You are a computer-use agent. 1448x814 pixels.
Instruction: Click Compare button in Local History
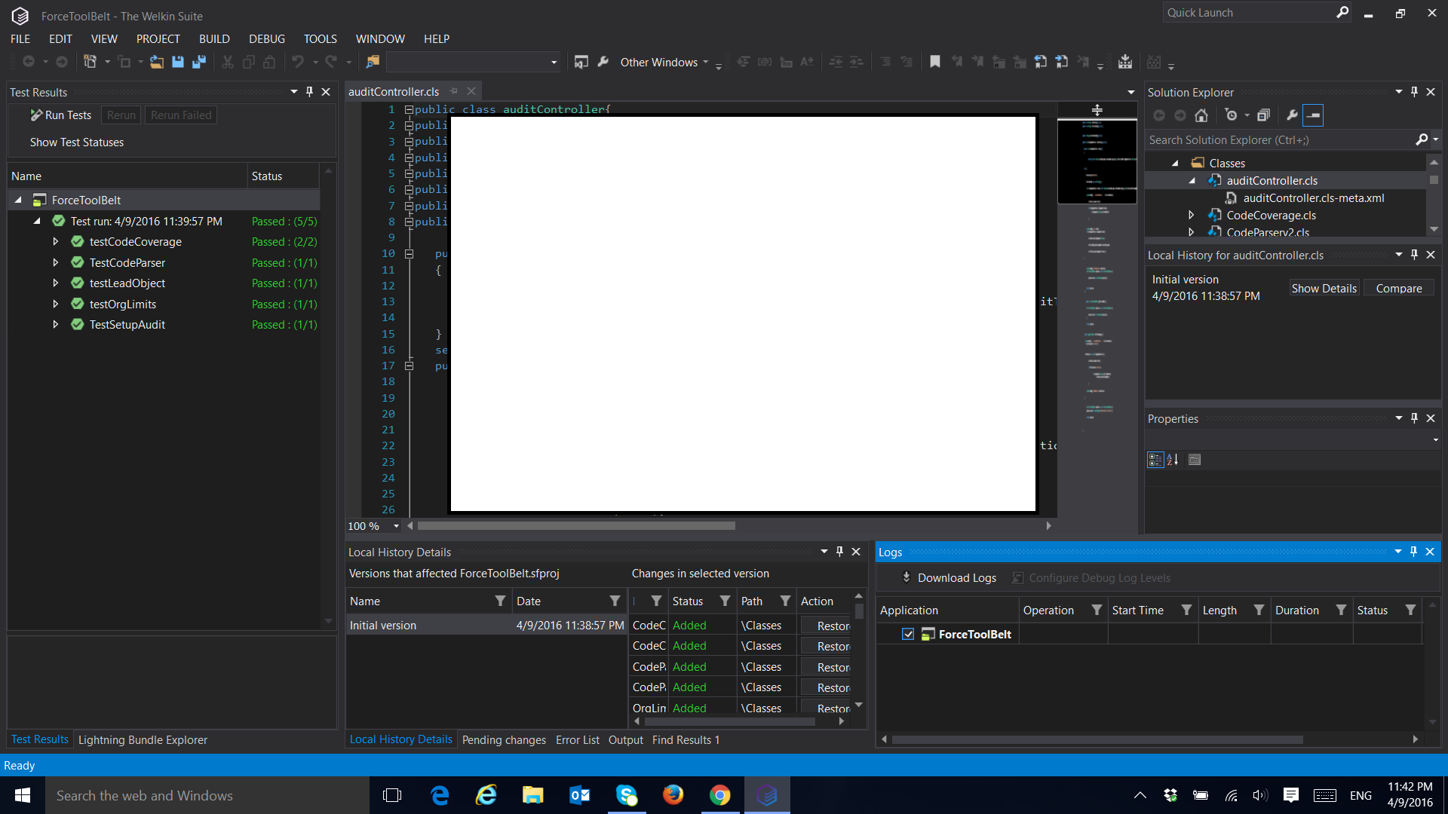[1398, 289]
